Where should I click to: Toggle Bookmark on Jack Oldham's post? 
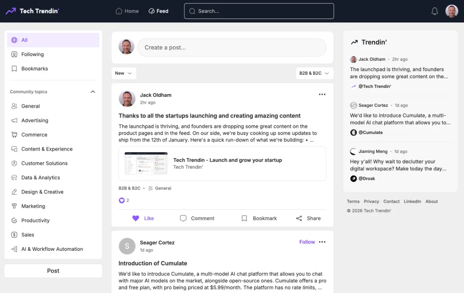coord(259,218)
